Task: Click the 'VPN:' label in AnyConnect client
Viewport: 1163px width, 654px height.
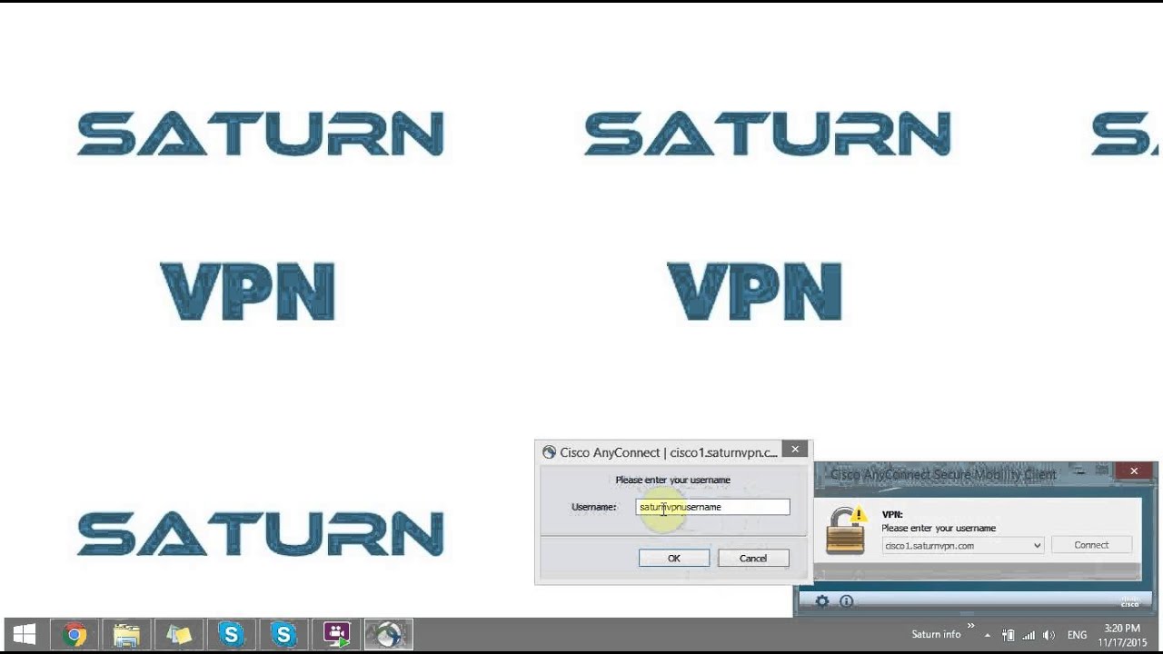Action: coord(892,514)
